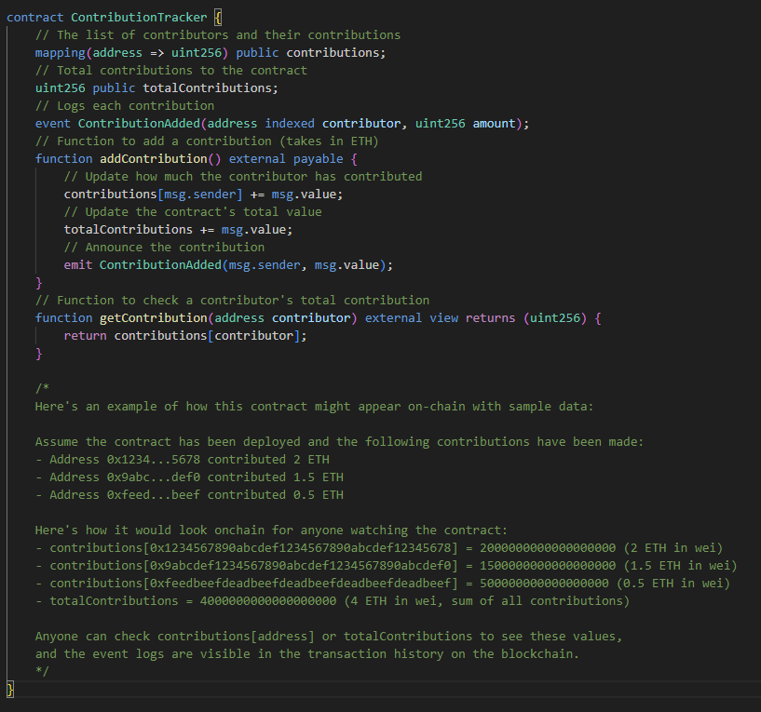Viewport: 761px width, 712px height.
Task: Click the block comment opener '/*'
Action: pyautogui.click(x=42, y=388)
